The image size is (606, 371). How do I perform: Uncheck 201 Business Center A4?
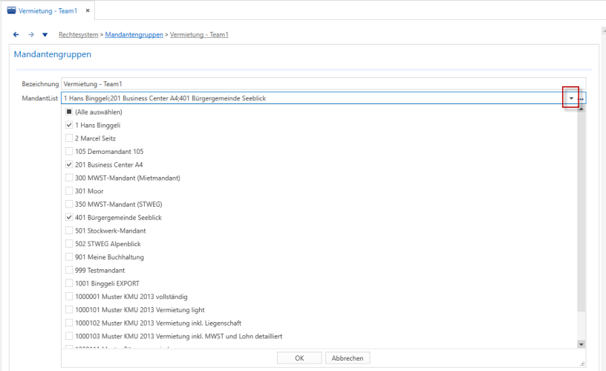tap(69, 164)
